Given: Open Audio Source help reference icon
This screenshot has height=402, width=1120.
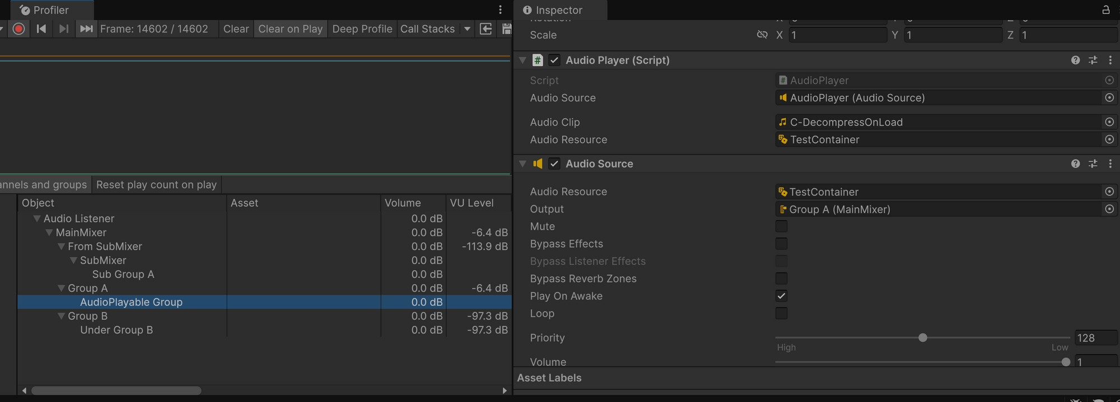Looking at the screenshot, I should coord(1075,163).
